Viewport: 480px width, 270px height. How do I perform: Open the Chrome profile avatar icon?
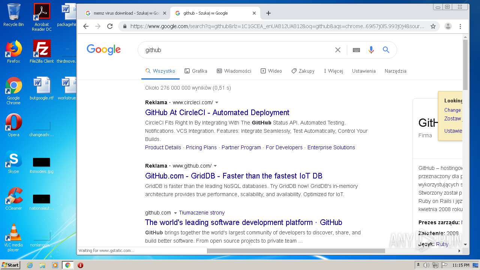448,26
